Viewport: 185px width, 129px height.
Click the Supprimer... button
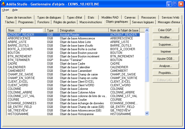(x=166, y=45)
